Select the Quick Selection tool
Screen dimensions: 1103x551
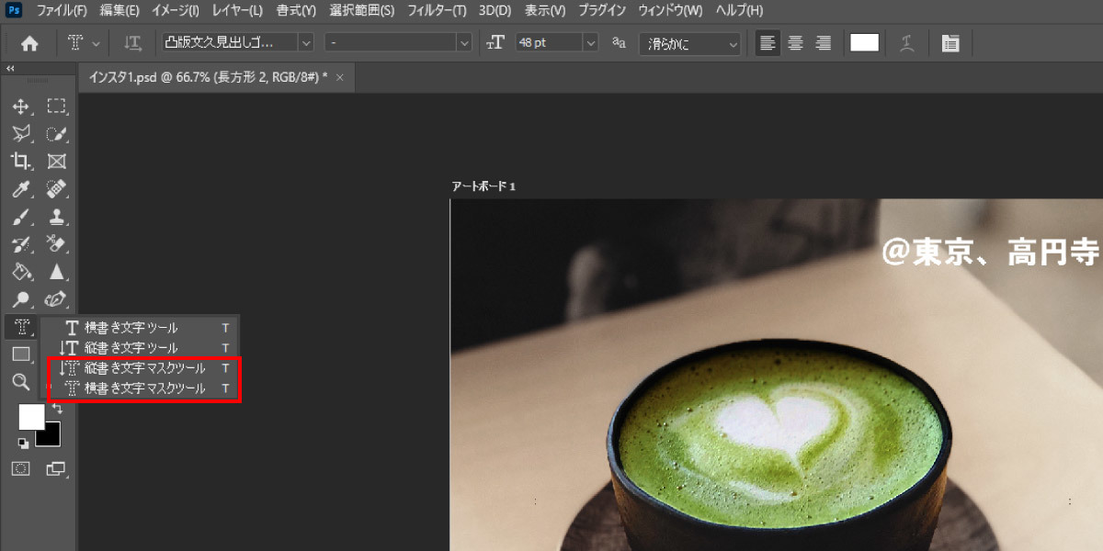click(56, 134)
